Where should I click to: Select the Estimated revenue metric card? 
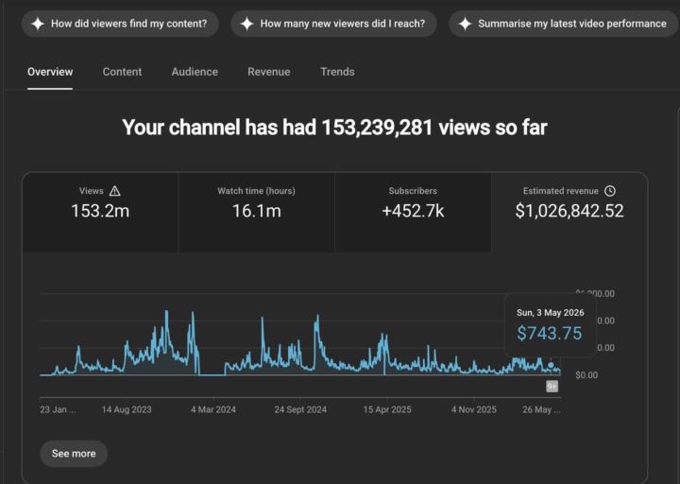coord(569,212)
